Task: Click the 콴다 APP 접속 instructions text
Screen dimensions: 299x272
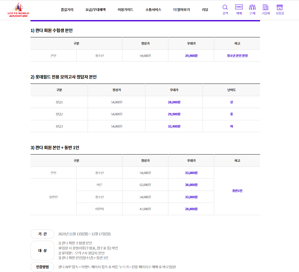Action: click(117, 267)
